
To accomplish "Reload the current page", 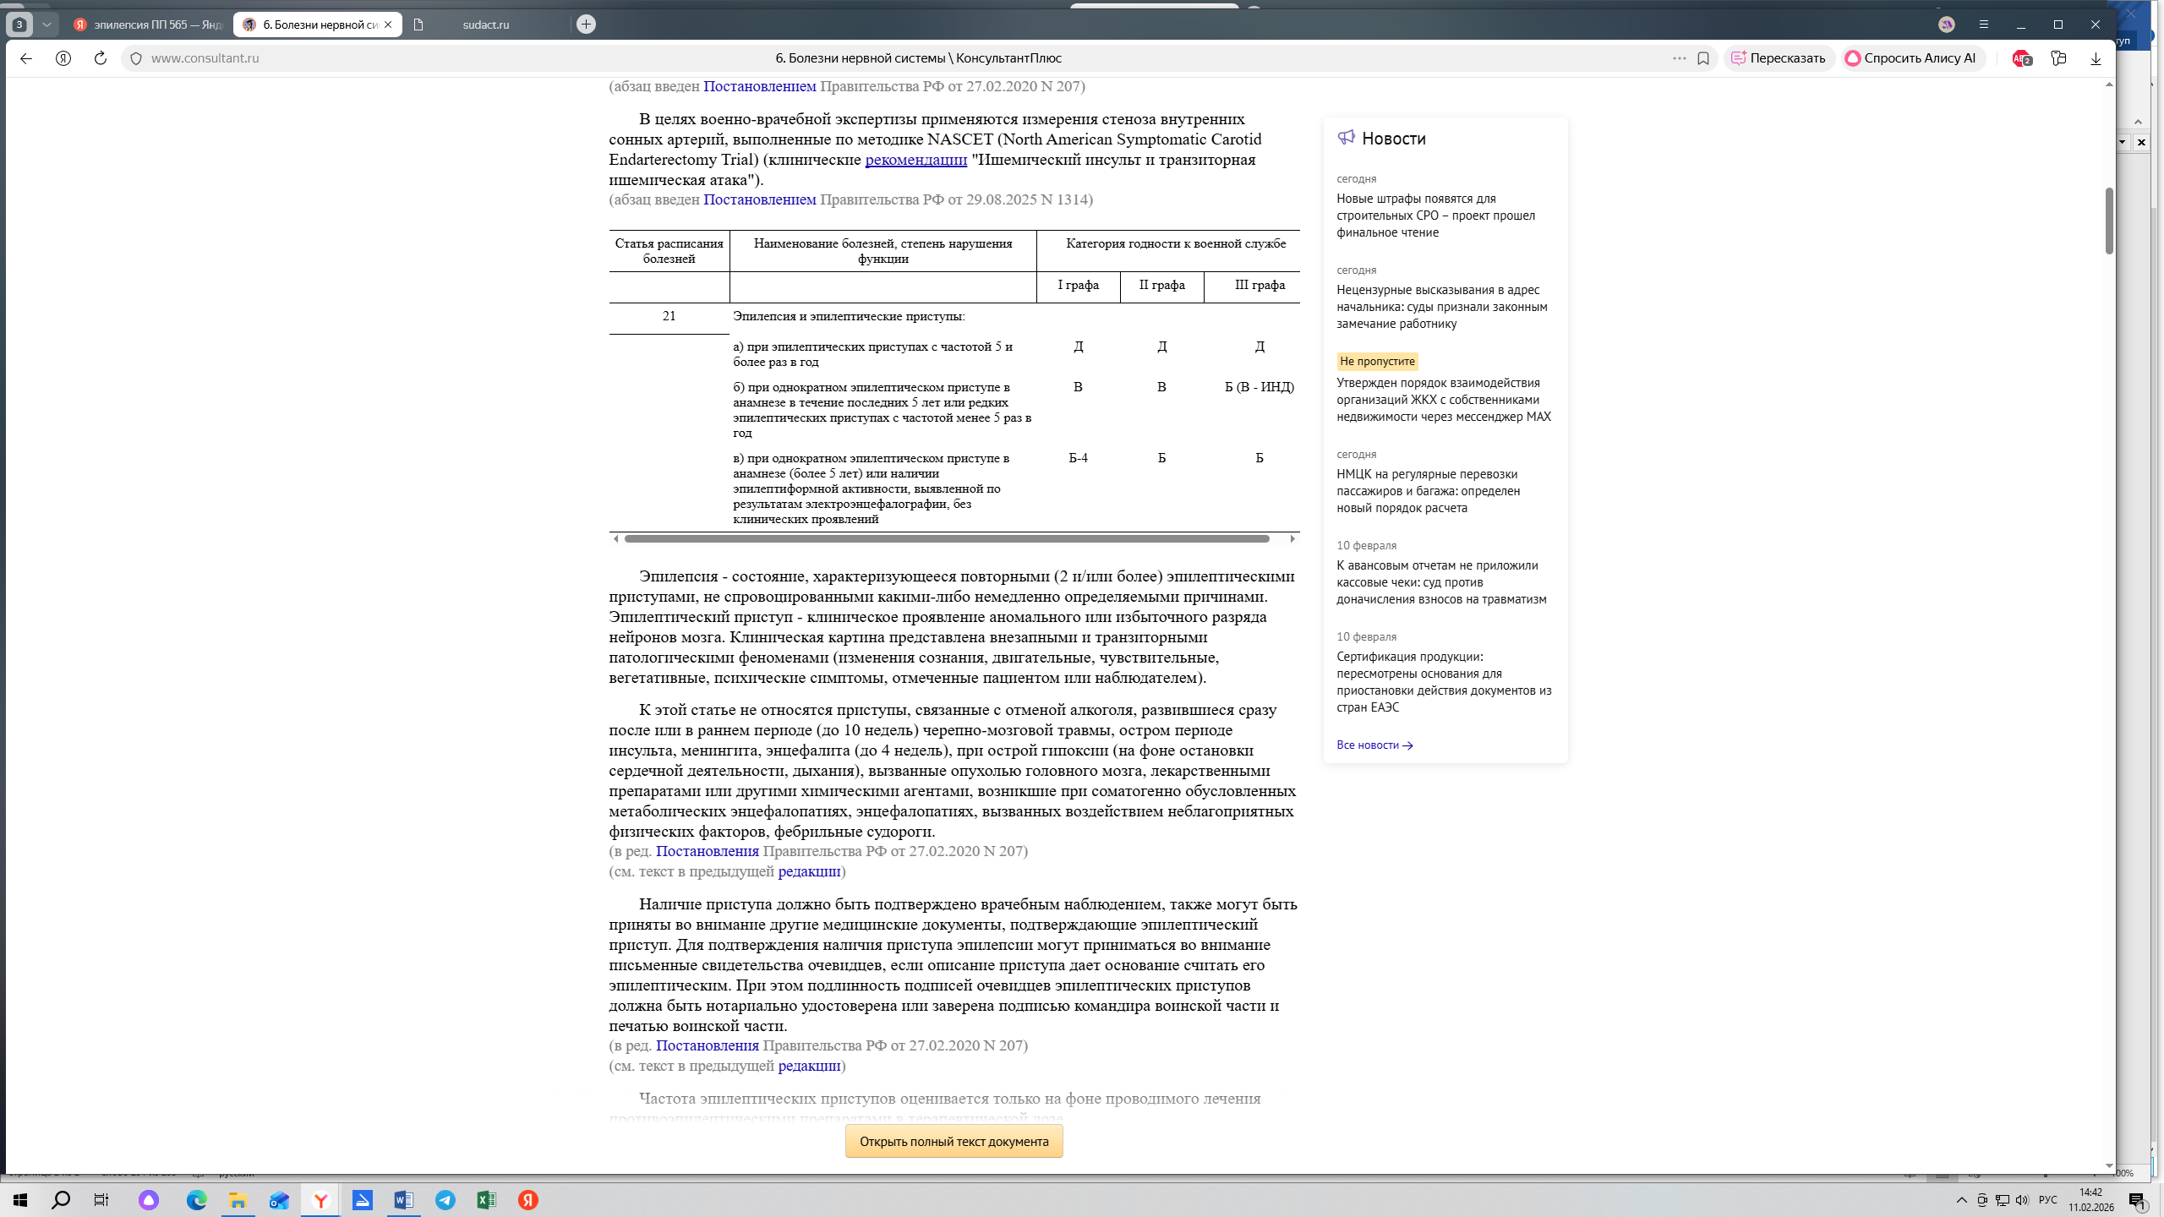I will (101, 58).
